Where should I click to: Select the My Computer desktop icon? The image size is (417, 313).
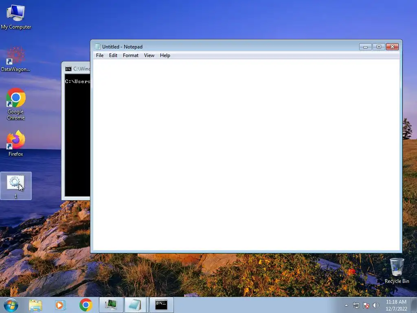(16, 17)
